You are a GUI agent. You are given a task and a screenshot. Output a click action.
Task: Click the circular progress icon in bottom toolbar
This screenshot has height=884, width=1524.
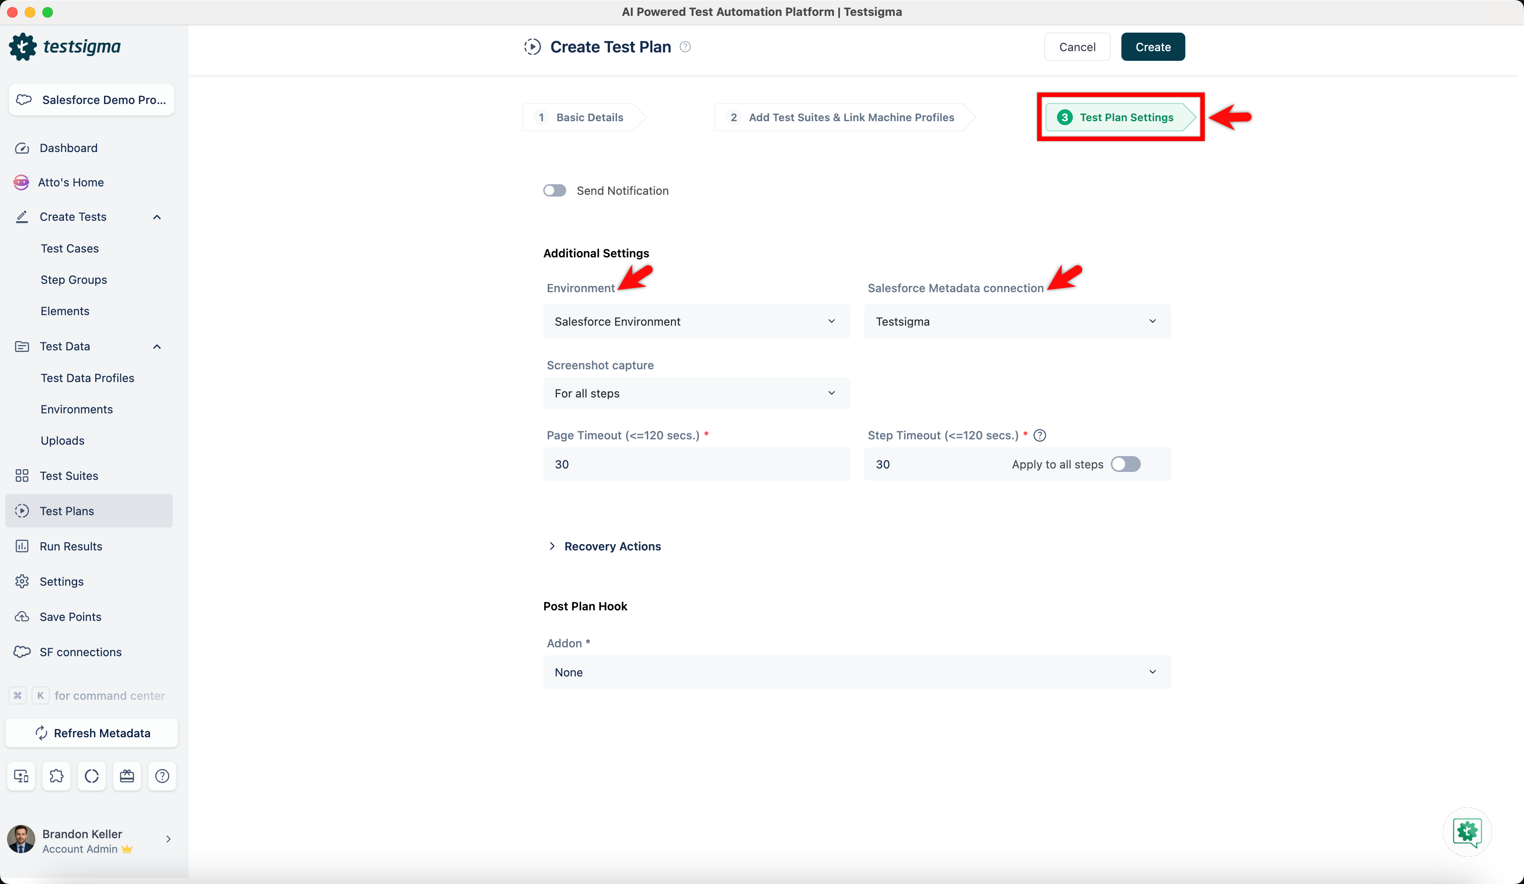pos(91,776)
